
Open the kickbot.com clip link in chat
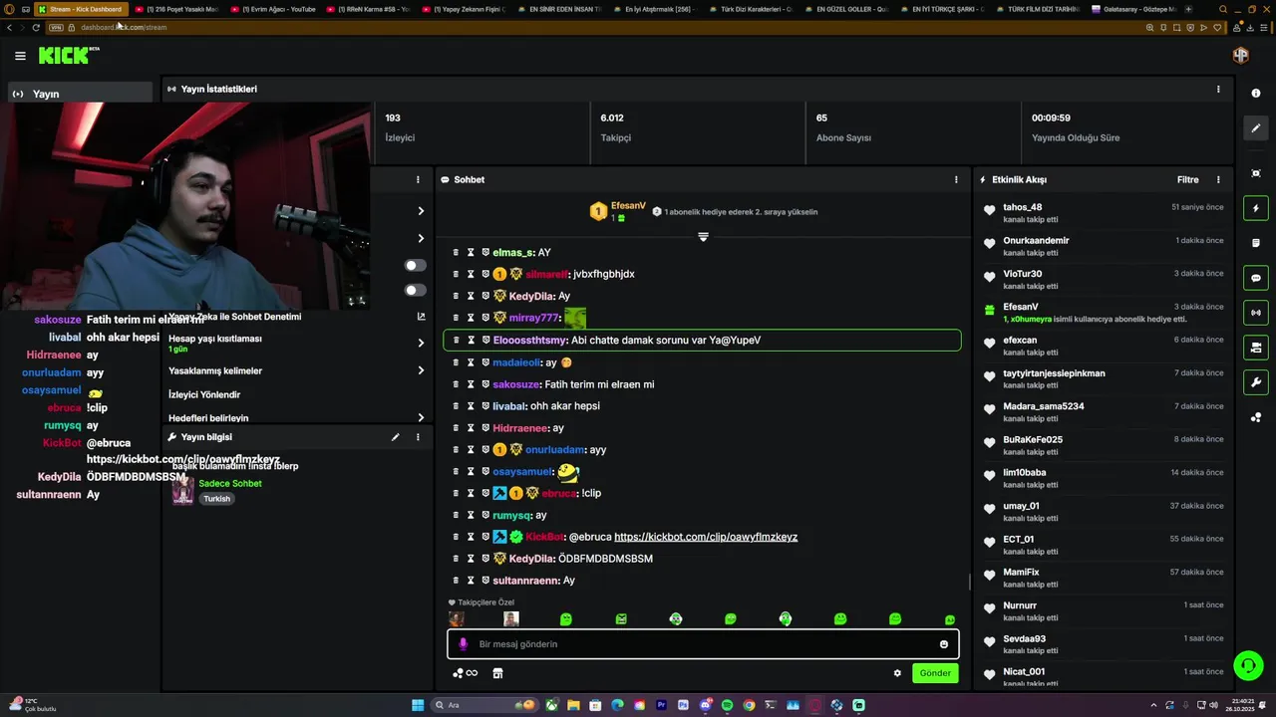pyautogui.click(x=706, y=537)
